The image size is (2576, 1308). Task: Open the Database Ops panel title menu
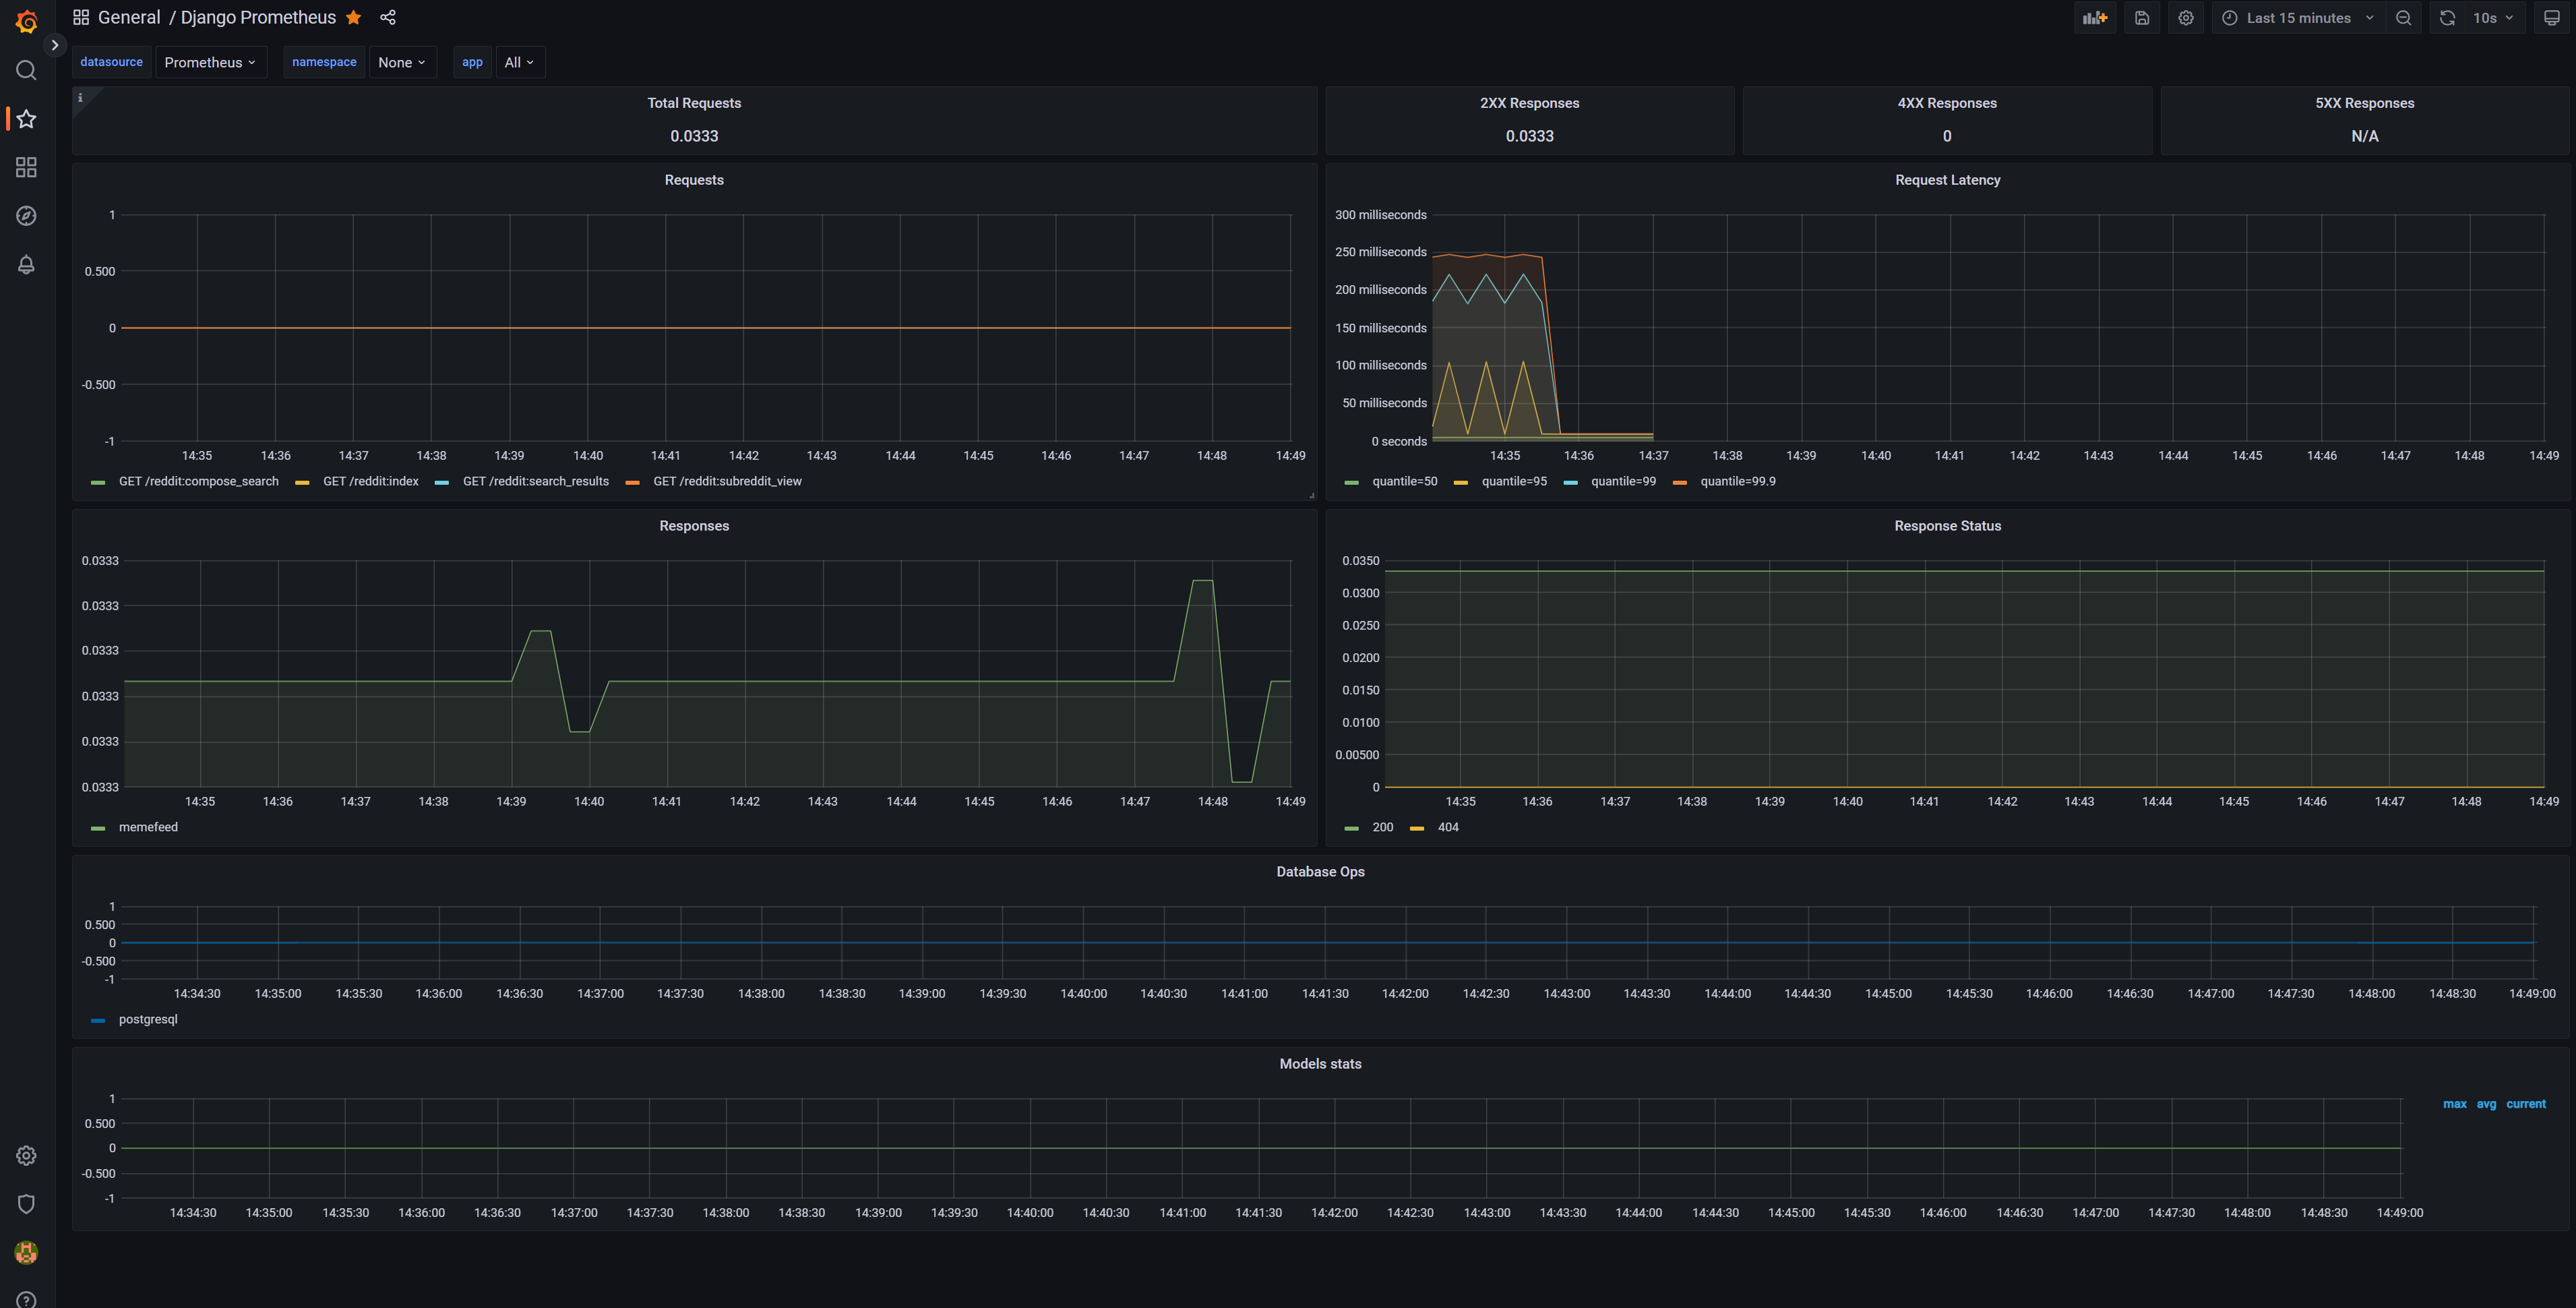(1320, 872)
